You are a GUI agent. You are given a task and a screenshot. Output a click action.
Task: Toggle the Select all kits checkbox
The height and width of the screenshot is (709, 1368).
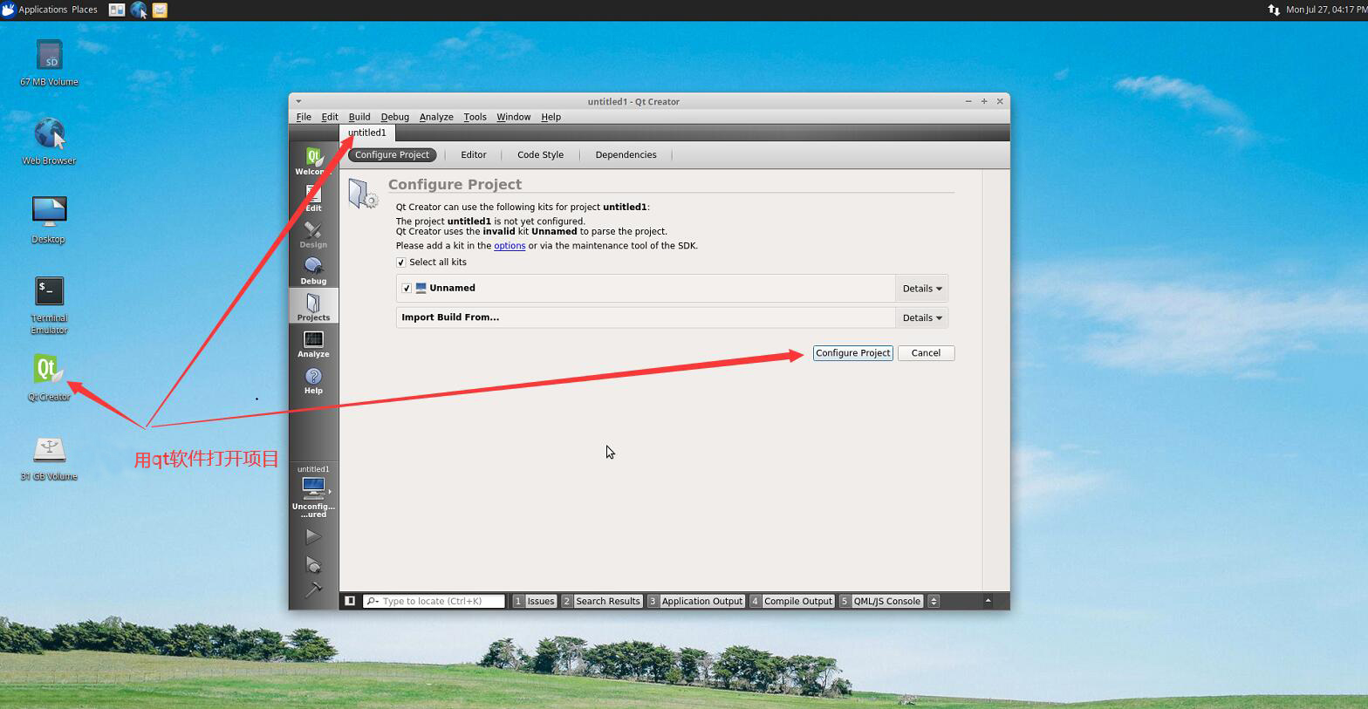click(401, 262)
